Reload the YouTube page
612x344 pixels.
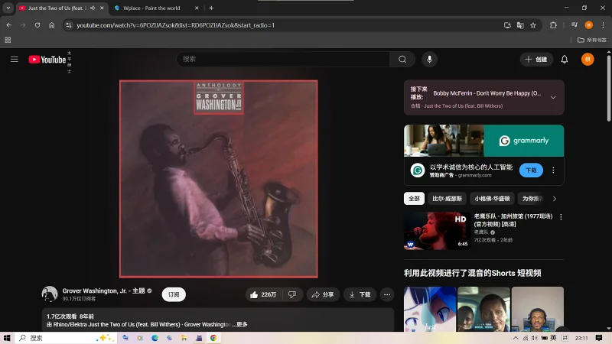pos(37,25)
